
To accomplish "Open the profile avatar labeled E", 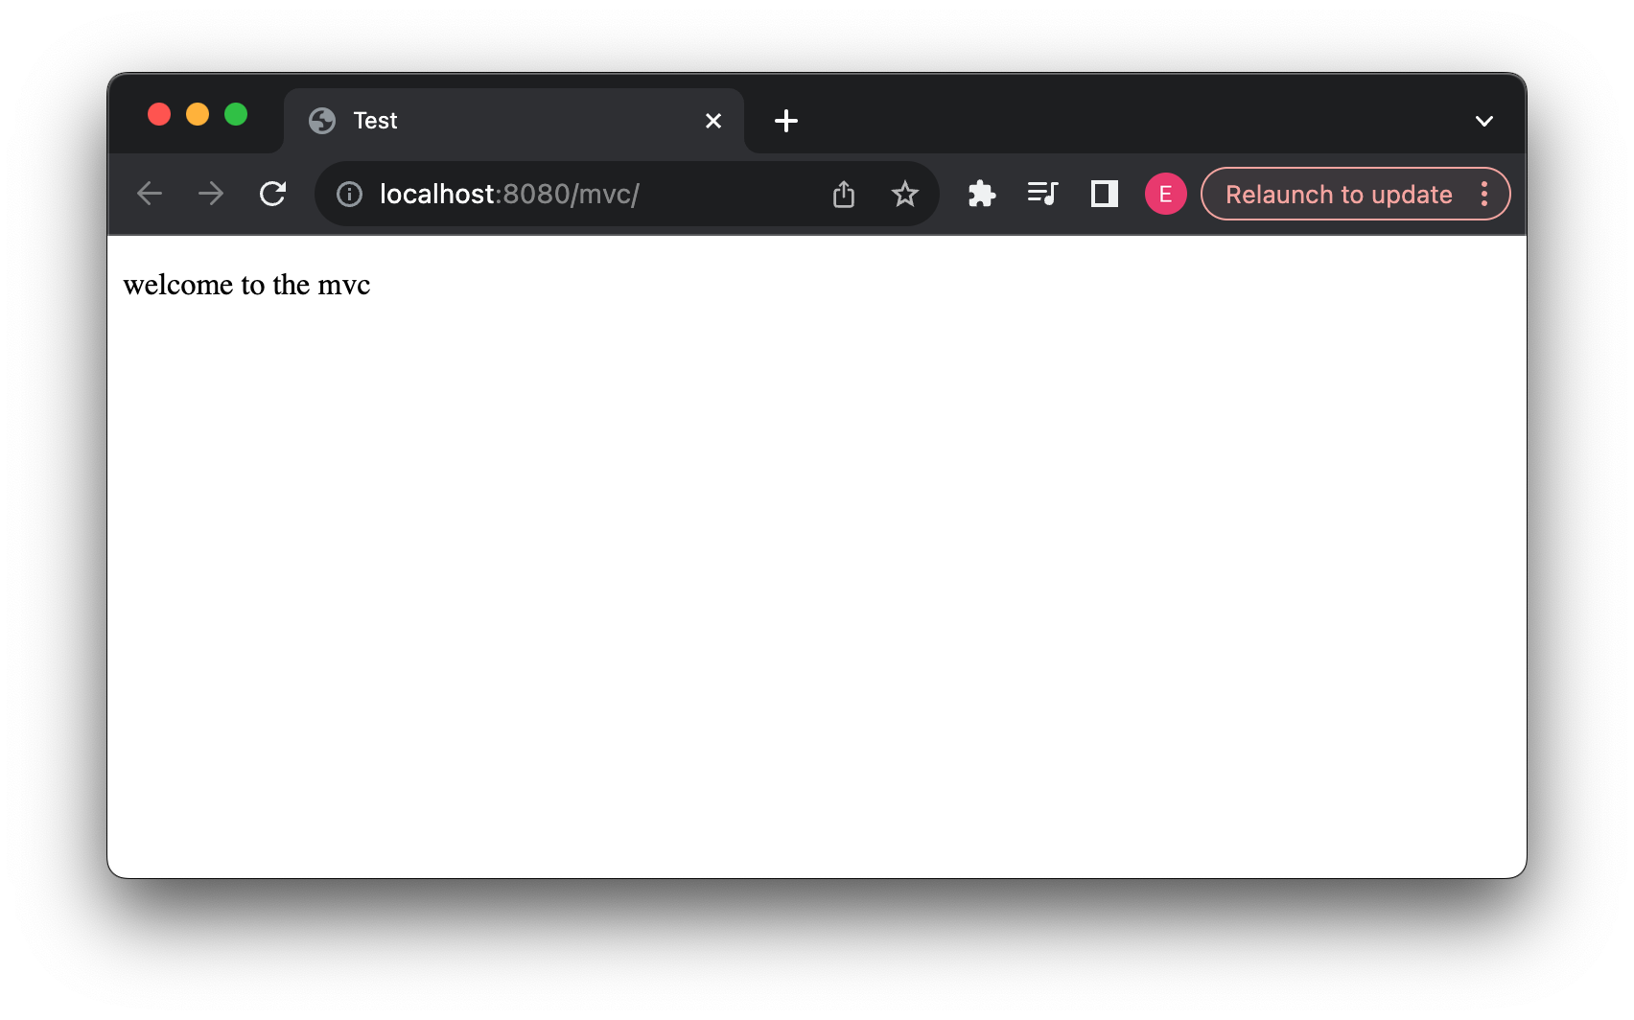I will pyautogui.click(x=1165, y=194).
